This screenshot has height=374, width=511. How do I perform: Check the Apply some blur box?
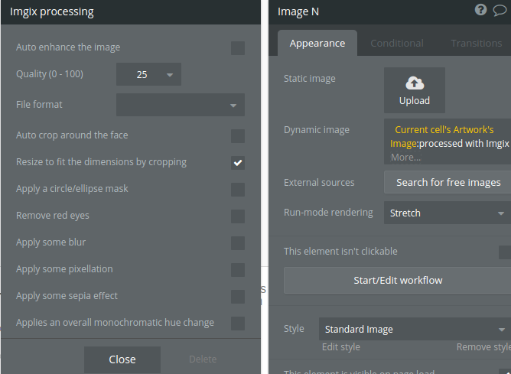point(238,243)
